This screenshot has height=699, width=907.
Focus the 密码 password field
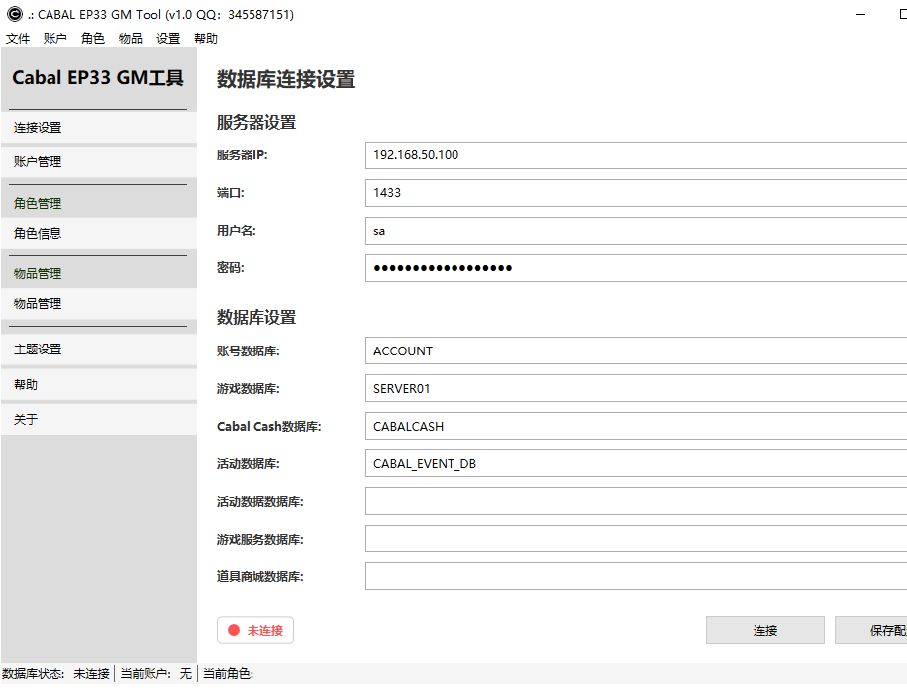(637, 268)
